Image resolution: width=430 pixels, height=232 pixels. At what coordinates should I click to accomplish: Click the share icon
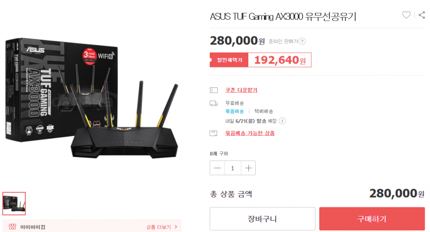(x=422, y=15)
